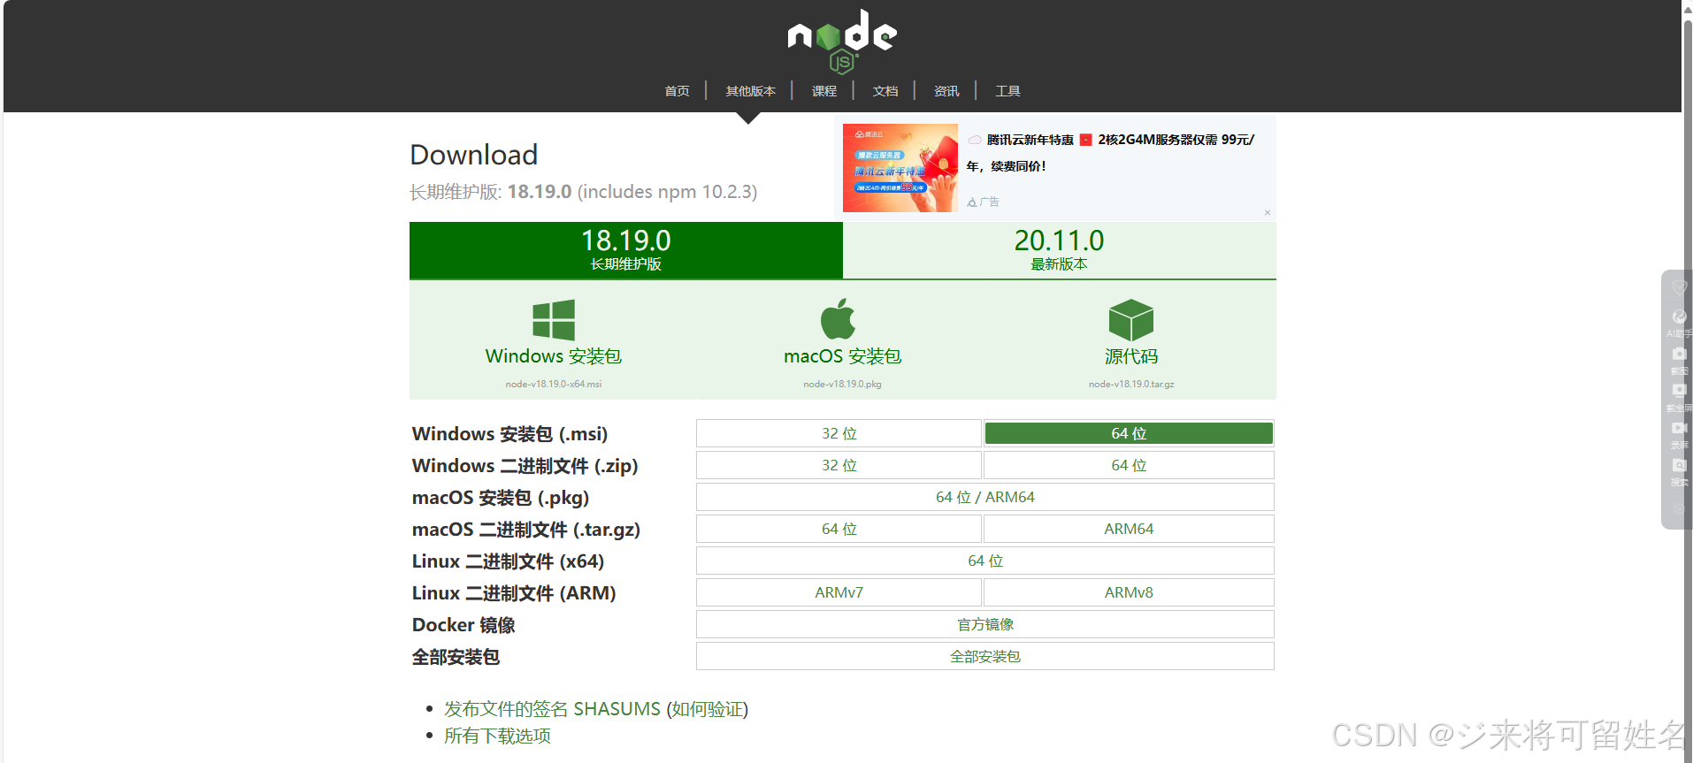Download Windows .msi 64 位 installer
Image resolution: width=1693 pixels, height=763 pixels.
[x=1129, y=433]
